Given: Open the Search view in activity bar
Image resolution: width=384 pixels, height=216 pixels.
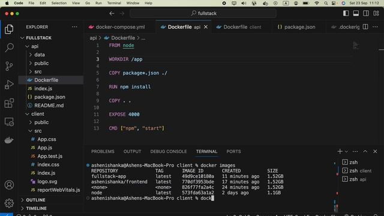Looking at the screenshot, I should pyautogui.click(x=9, y=47).
